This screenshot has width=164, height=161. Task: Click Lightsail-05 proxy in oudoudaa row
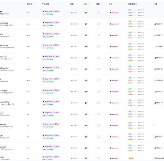point(159,24)
